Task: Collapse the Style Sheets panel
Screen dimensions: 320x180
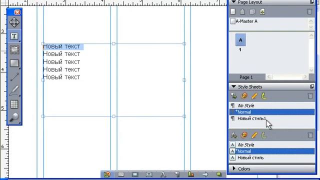Action: 234,86
